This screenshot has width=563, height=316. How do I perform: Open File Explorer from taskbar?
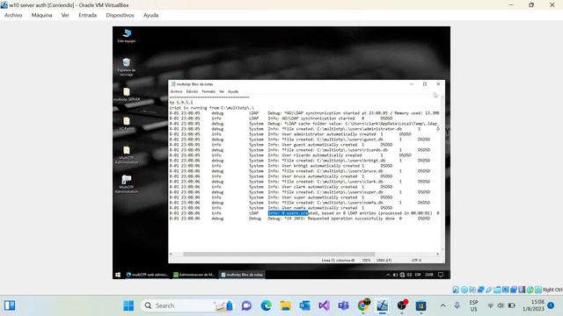pyautogui.click(x=285, y=305)
